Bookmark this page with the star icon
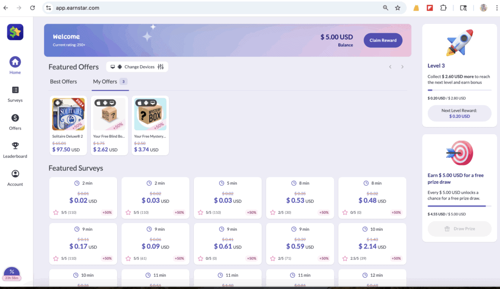 pyautogui.click(x=397, y=8)
